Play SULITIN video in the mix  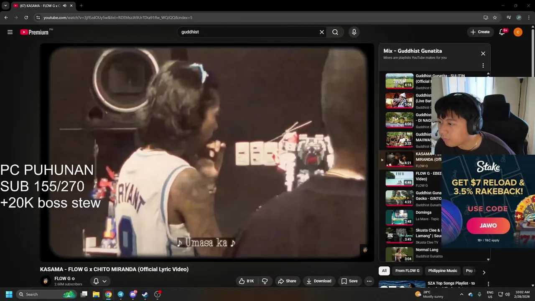[x=400, y=81]
